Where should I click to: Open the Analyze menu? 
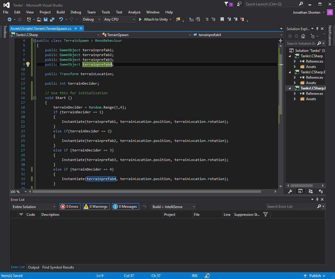(x=134, y=12)
